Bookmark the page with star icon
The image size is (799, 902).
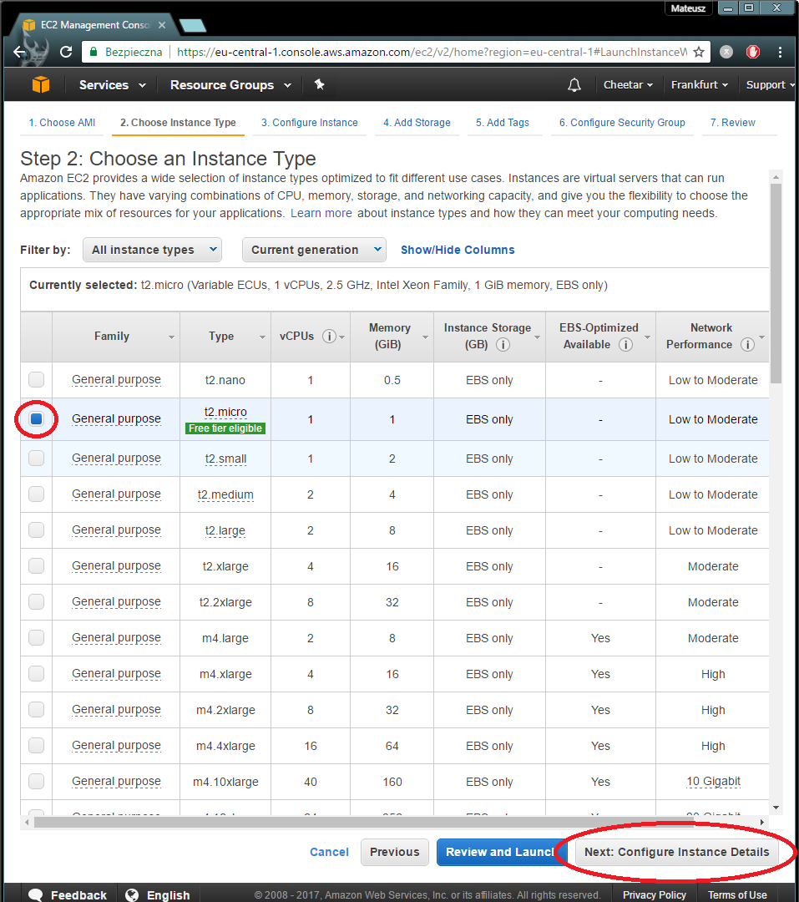[699, 53]
